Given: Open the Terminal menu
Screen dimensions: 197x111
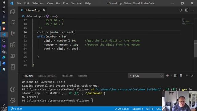Looking at the screenshot, I should pos(76,3).
